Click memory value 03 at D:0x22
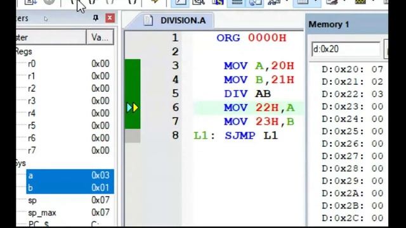Screen dimensions: 406x228 pyautogui.click(x=377, y=94)
